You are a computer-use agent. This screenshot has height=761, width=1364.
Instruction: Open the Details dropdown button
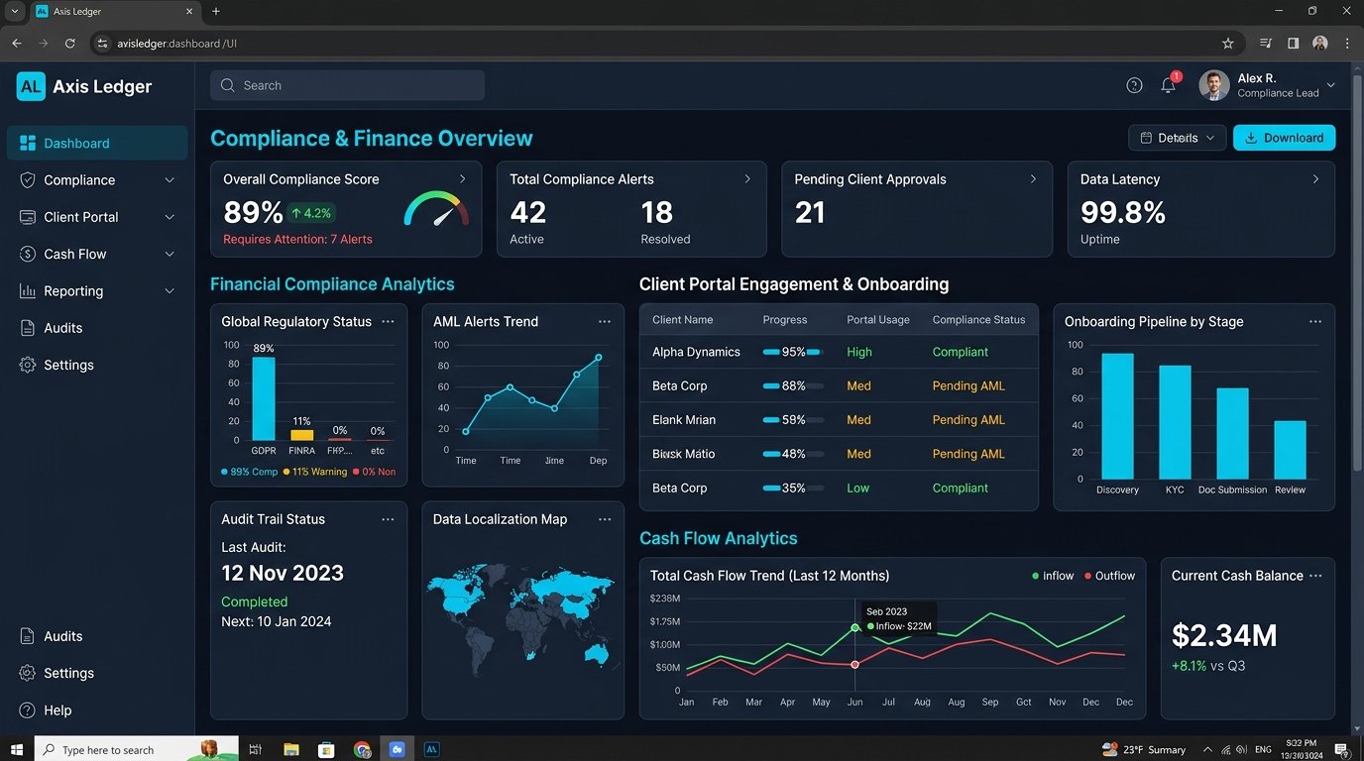(1178, 138)
